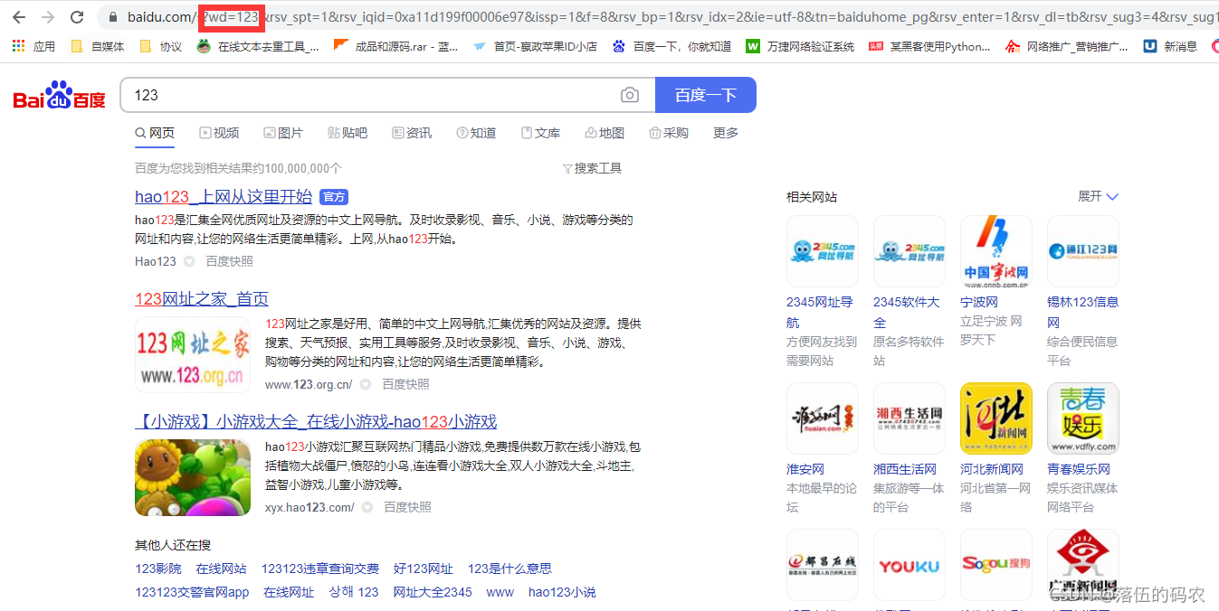Click the 百度一下 search button
This screenshot has width=1219, height=611.
click(706, 95)
